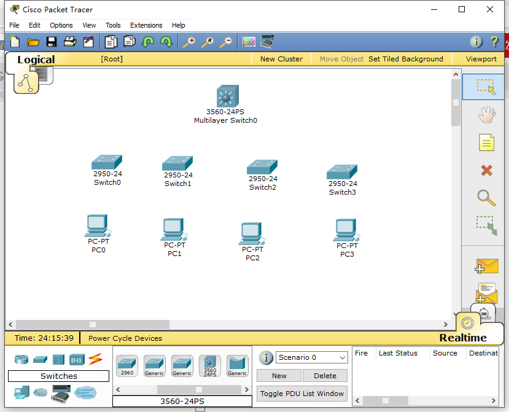Choose the Move Layout hand tool
509x412 pixels.
[487, 115]
